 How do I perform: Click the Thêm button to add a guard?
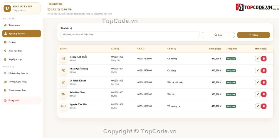coord(253,35)
